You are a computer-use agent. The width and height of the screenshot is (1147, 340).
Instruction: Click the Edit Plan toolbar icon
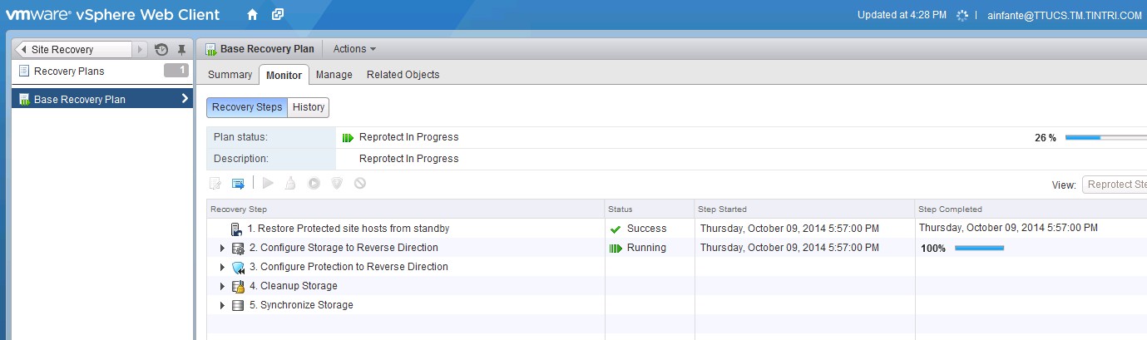[x=215, y=183]
